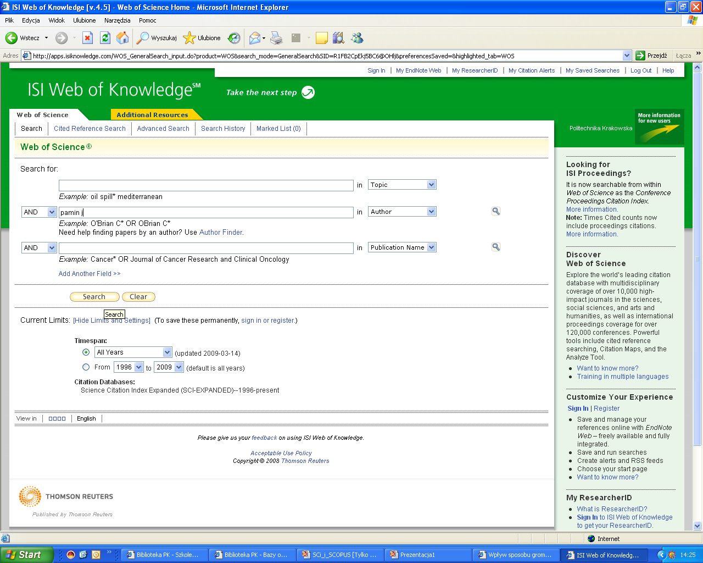Click the Thomson Reuters logo
The width and height of the screenshot is (703, 563).
tap(66, 496)
